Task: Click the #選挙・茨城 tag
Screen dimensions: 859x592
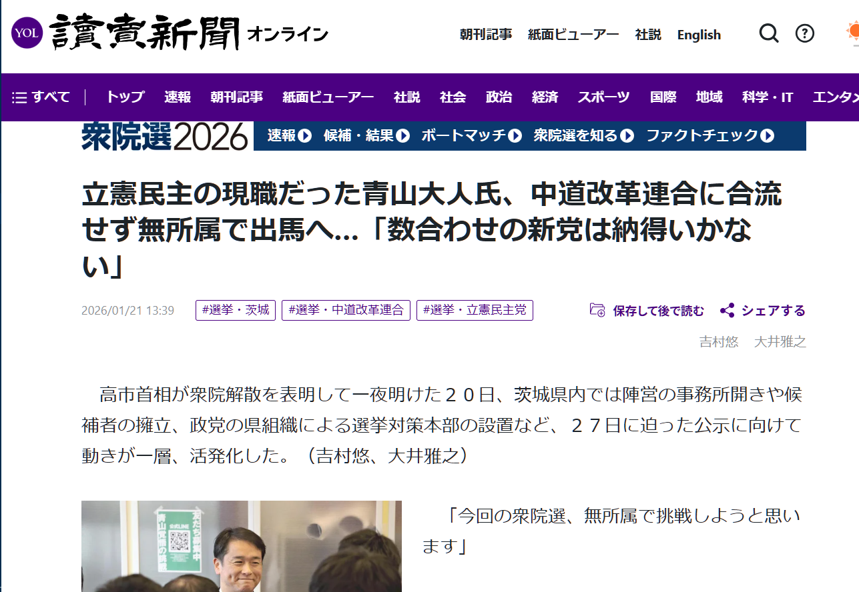Action: pos(236,310)
